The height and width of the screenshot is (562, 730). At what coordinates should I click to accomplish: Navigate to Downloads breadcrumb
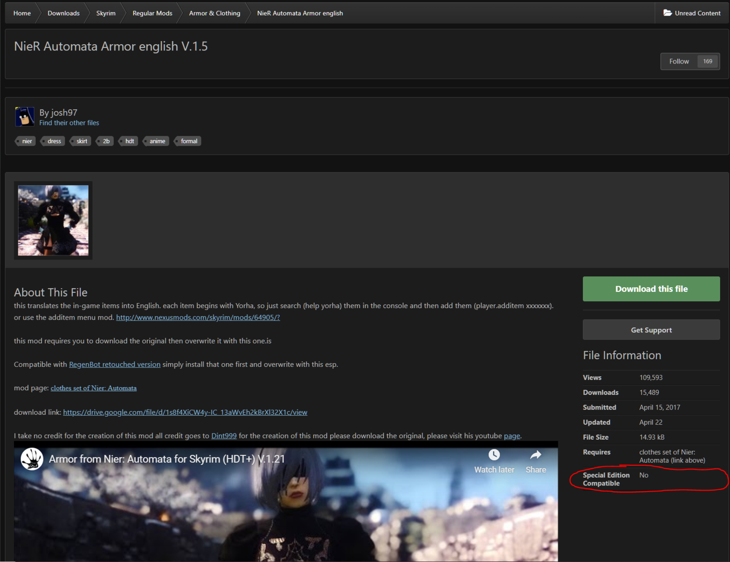pos(63,13)
